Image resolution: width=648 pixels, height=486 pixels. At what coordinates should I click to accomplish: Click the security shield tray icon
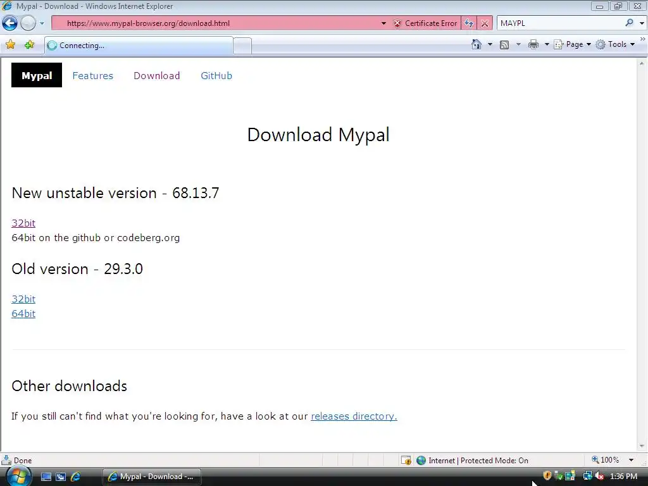click(547, 476)
